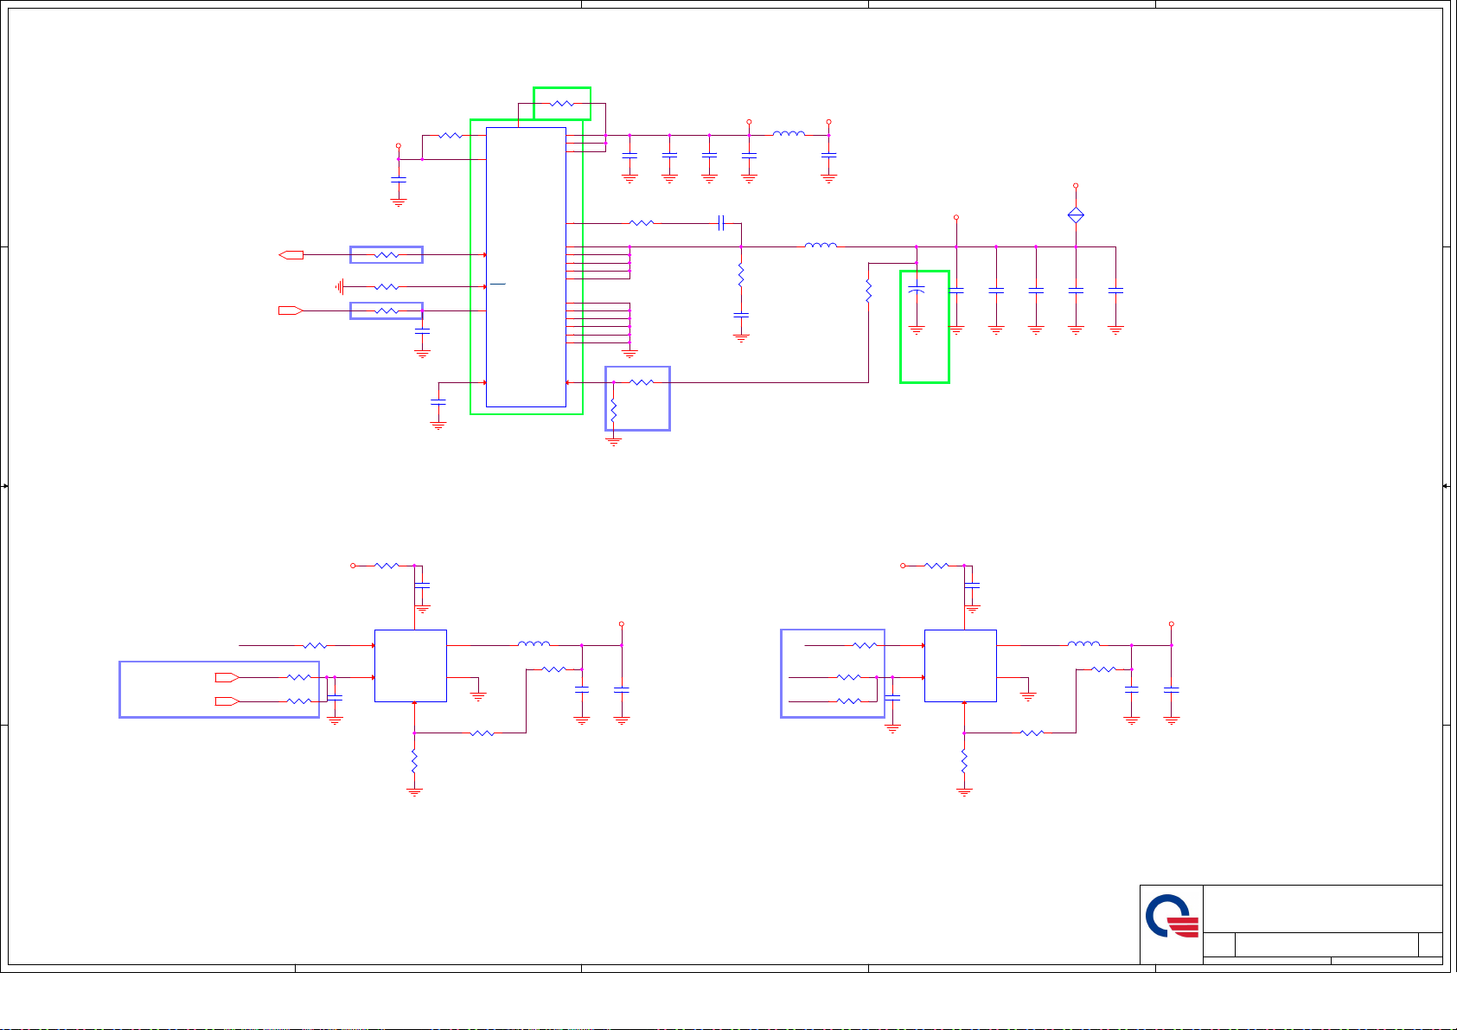The height and width of the screenshot is (1030, 1457).
Task: Click resistor inside green box above main IC
Action: pyautogui.click(x=562, y=104)
